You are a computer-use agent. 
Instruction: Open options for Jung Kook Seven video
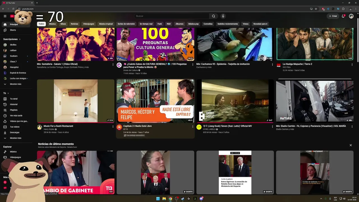click(272, 127)
